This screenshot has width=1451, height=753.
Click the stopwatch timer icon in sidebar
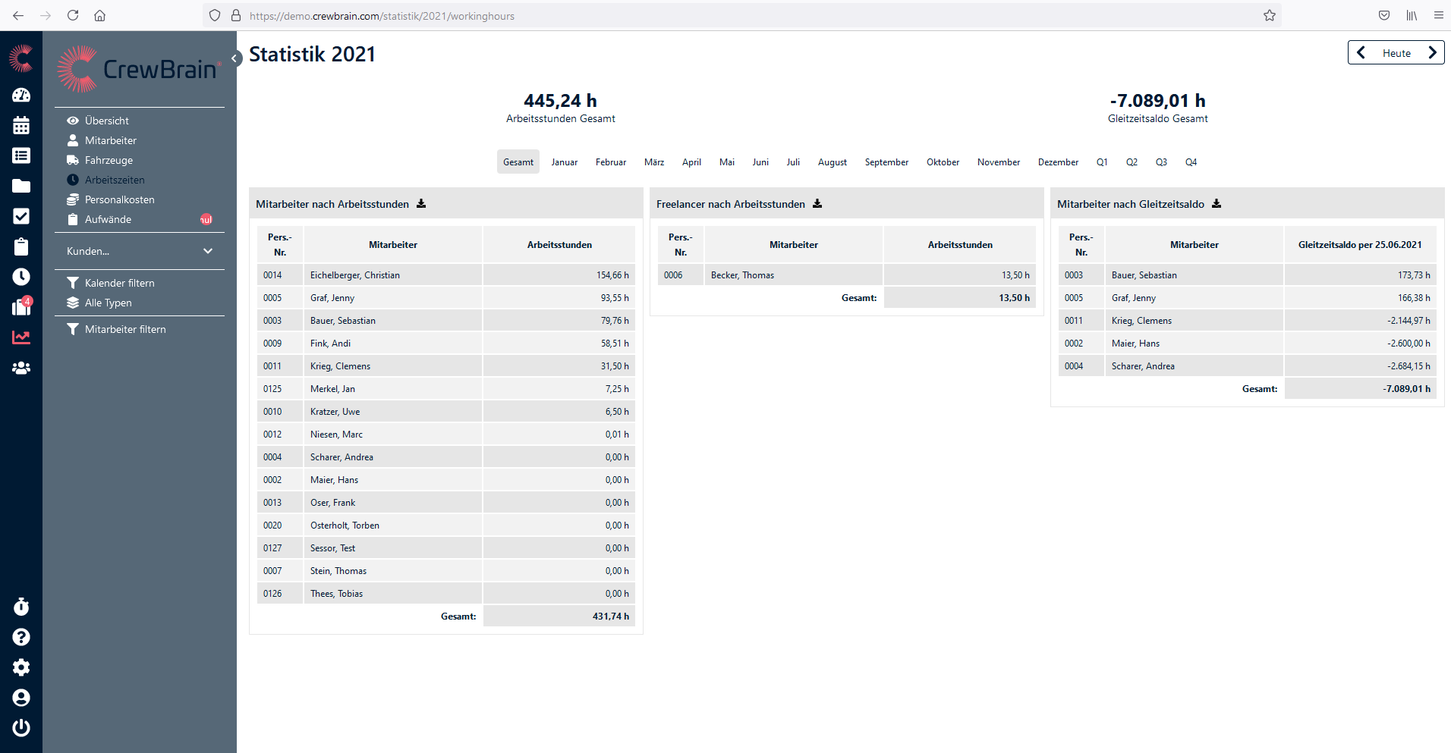pyautogui.click(x=21, y=607)
